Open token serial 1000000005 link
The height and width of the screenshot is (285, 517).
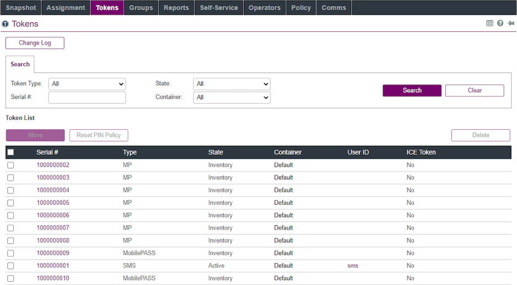[x=53, y=203]
